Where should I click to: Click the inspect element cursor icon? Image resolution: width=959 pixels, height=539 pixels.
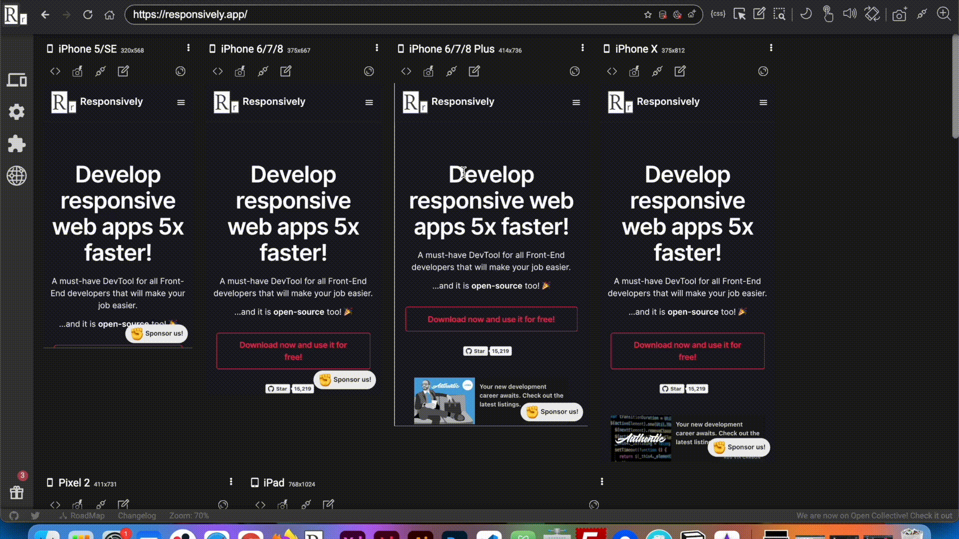739,14
